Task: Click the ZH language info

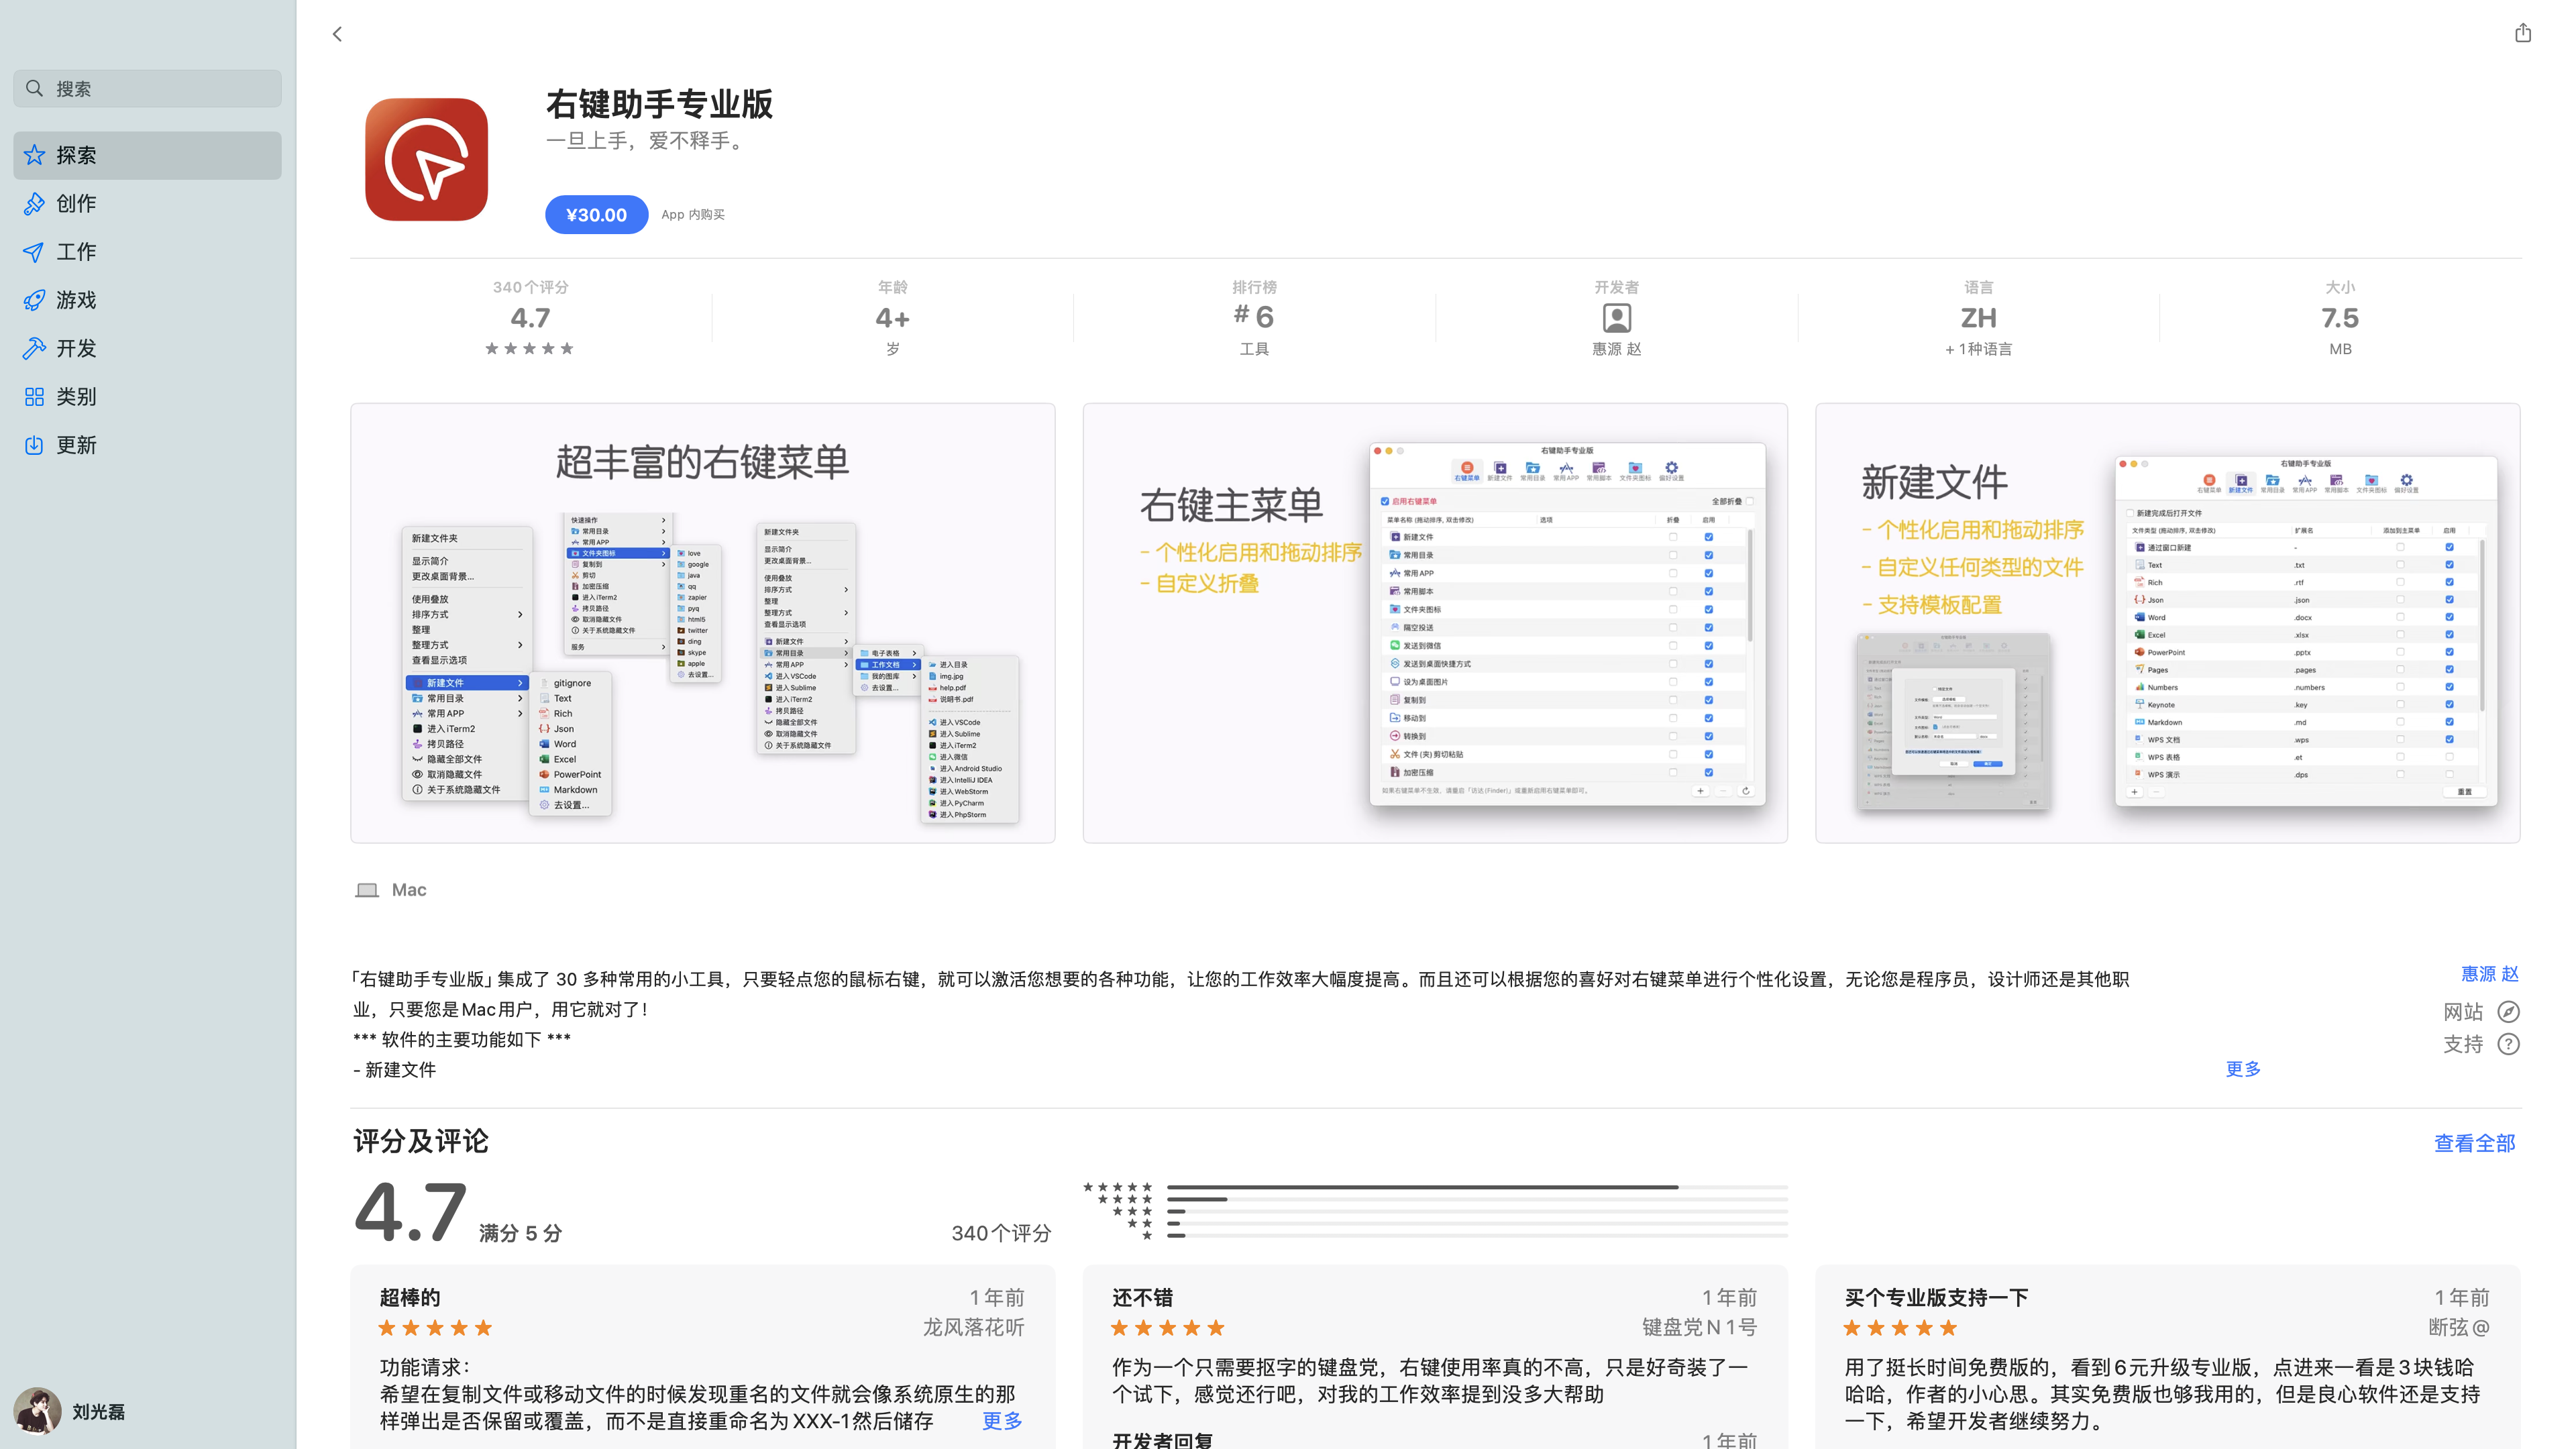Action: click(1978, 318)
